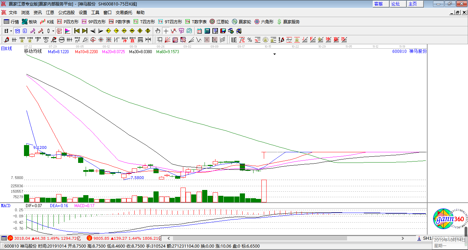Open the 9T四方形 tool
Screen dimensions: 468x250
(170, 22)
